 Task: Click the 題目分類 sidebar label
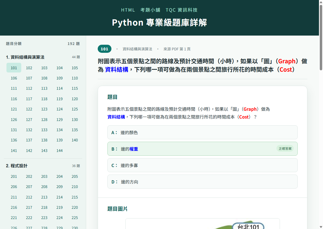click(14, 44)
